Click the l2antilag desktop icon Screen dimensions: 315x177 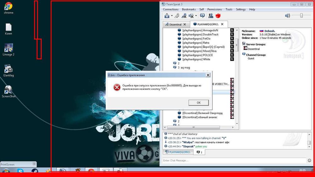[9, 70]
